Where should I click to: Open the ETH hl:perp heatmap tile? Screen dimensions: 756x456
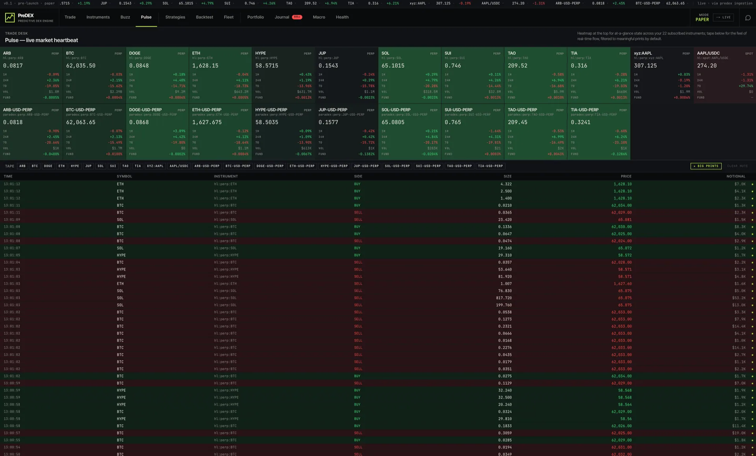click(220, 75)
